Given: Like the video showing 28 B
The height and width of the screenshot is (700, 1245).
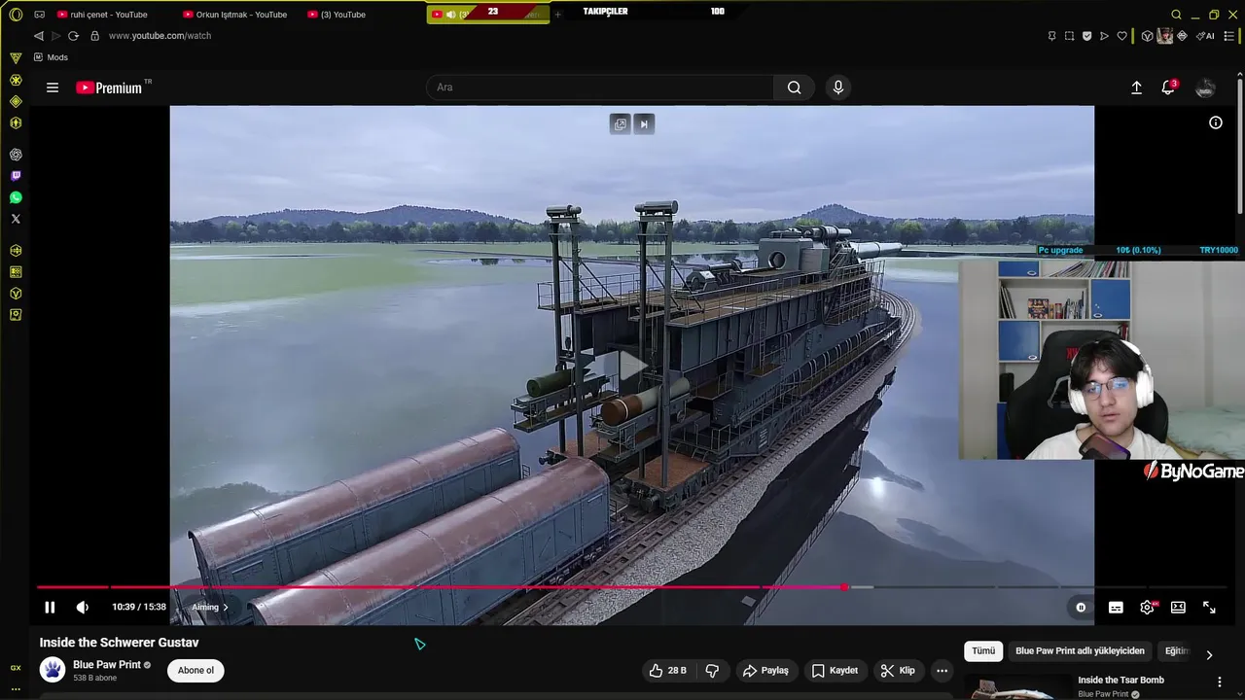Looking at the screenshot, I should [668, 670].
